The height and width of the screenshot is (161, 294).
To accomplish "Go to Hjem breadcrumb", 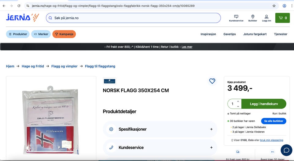I will point(10,66).
